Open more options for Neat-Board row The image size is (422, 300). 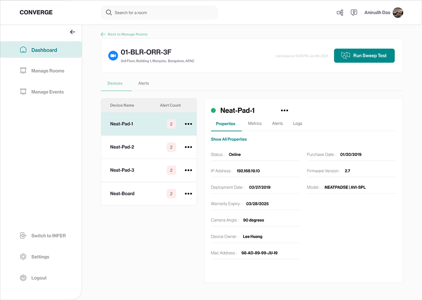[188, 194]
